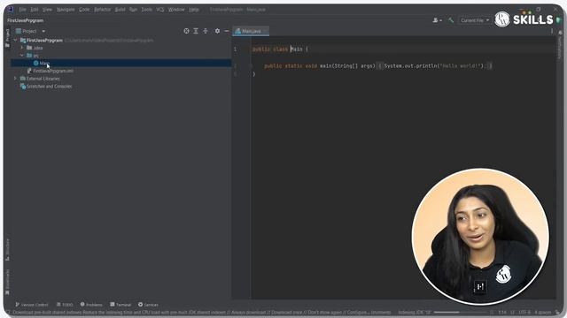567x318 pixels.
Task: Open the Notifications bell on the right edge
Action: click(560, 33)
